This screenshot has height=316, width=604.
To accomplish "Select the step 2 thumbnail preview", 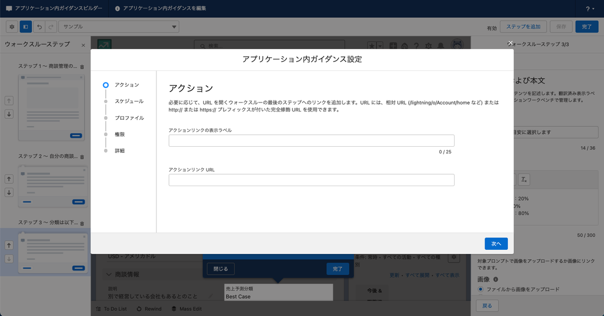I will tap(53, 187).
